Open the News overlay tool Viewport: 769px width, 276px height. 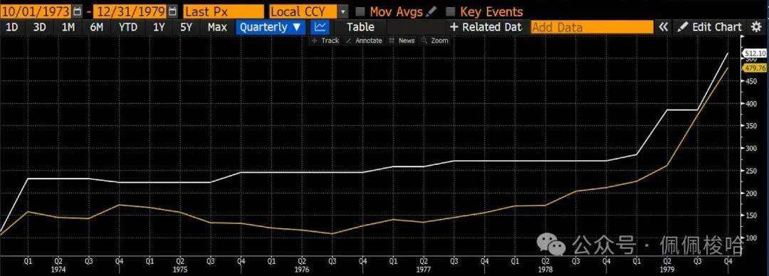click(402, 41)
